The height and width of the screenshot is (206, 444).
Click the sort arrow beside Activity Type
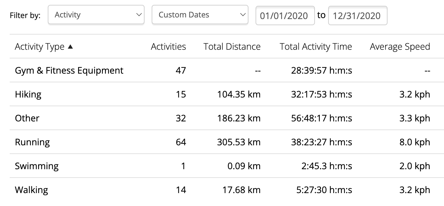[70, 47]
